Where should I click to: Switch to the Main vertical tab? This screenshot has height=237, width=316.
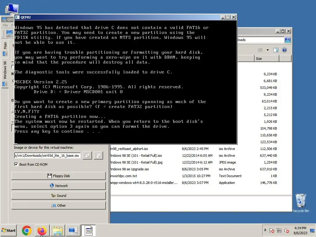(x=5, y=48)
